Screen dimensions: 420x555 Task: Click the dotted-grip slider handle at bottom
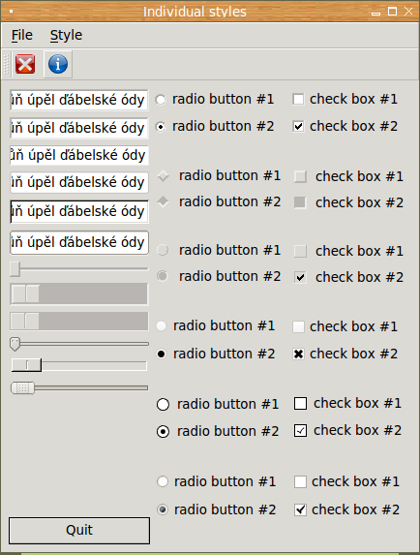coord(22,388)
